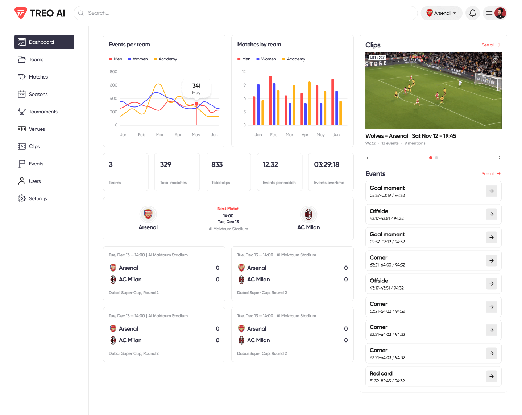Screen dimensions: 522x415
Task: Click Arsenal crest in Next Match card
Action: (x=148, y=214)
